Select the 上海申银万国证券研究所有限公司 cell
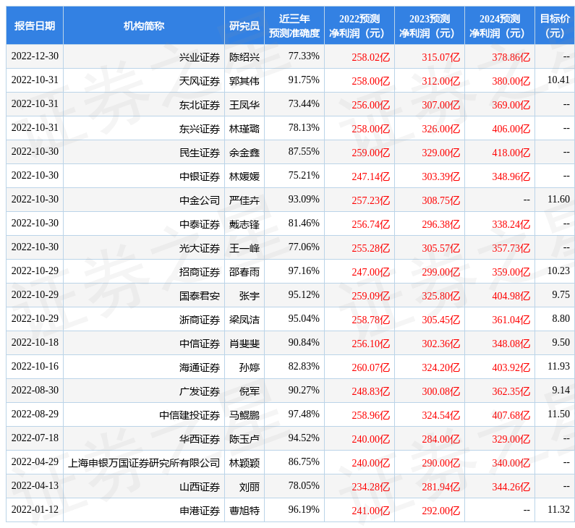The height and width of the screenshot is (528, 575). (144, 463)
